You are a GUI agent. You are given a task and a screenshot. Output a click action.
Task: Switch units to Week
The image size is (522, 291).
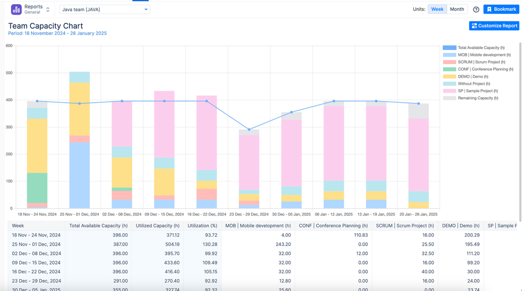(x=437, y=9)
